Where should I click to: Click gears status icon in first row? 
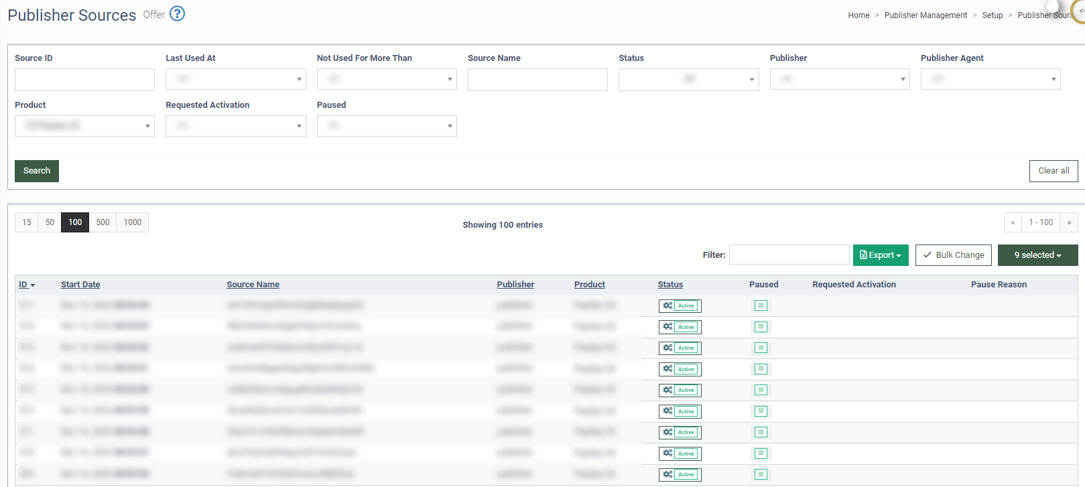[x=667, y=305]
